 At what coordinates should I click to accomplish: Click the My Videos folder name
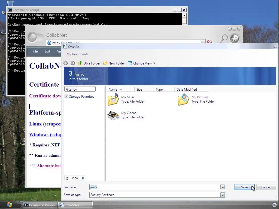click(x=129, y=113)
